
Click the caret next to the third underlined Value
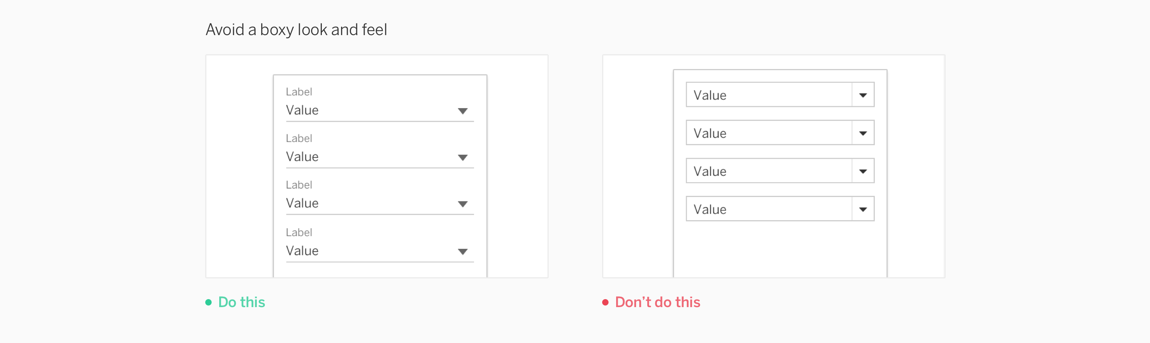coord(463,203)
